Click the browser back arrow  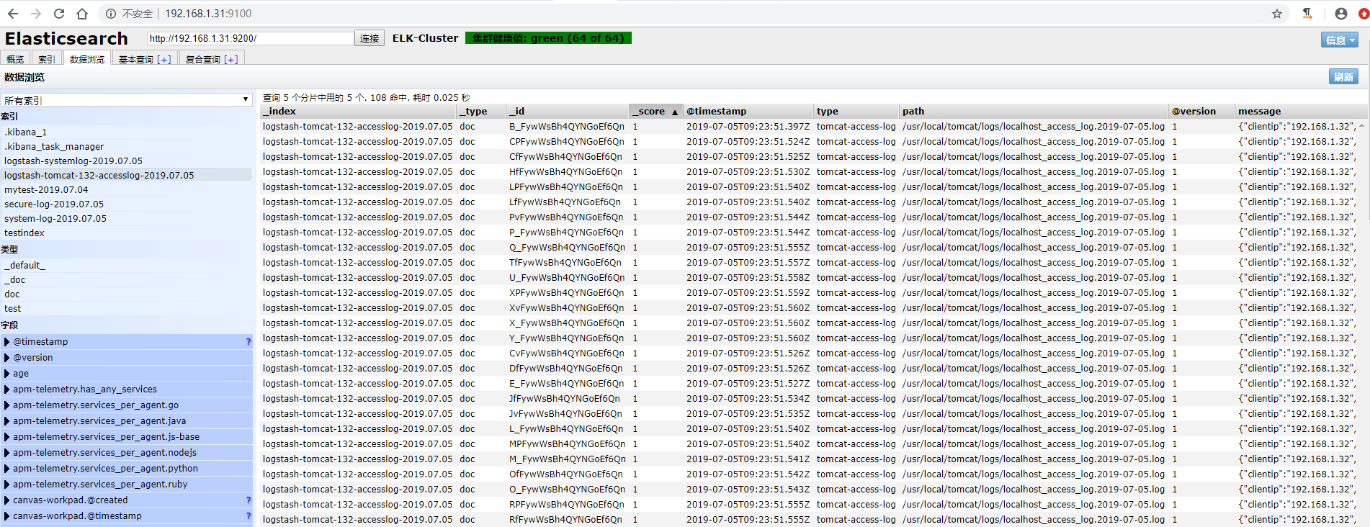[13, 14]
